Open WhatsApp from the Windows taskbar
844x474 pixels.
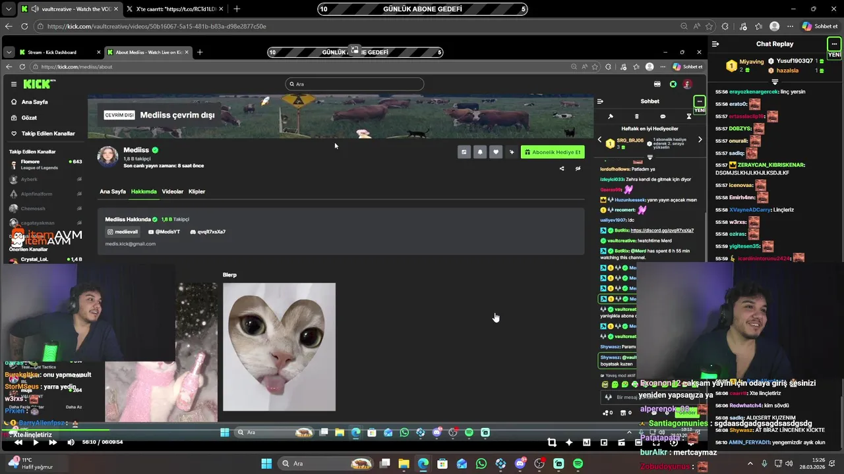coord(481,463)
